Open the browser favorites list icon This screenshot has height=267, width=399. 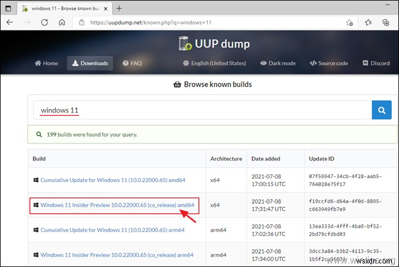(x=368, y=22)
